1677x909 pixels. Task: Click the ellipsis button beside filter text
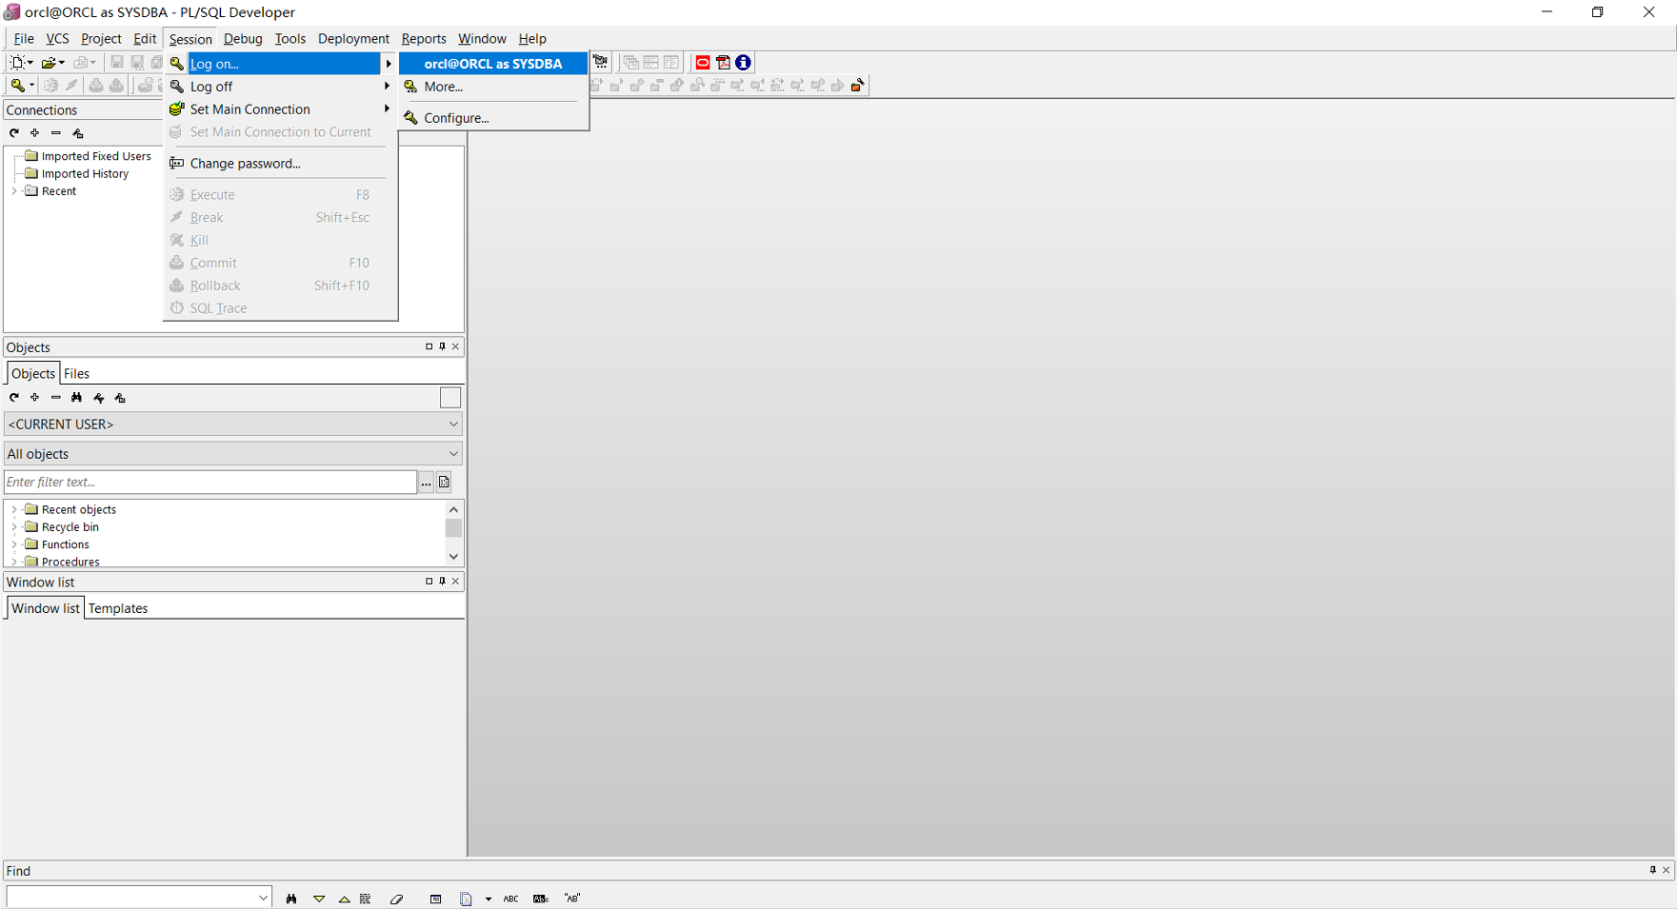click(x=427, y=483)
